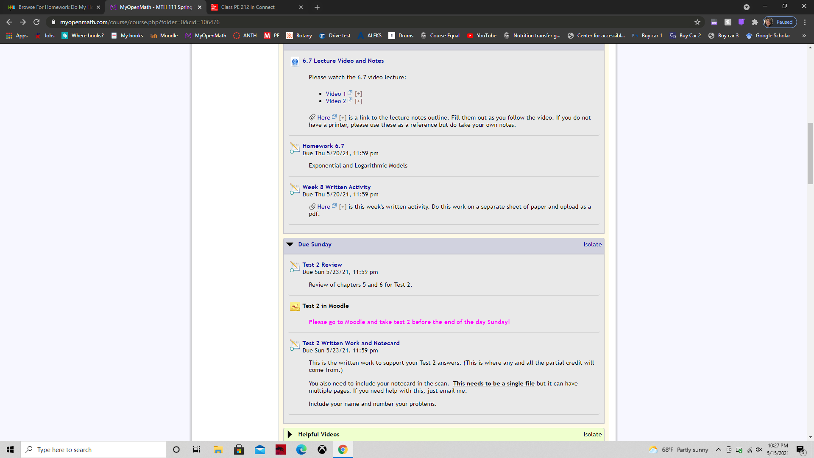814x458 pixels.
Task: Switch to Browse For Homework tab
Action: tap(55, 7)
